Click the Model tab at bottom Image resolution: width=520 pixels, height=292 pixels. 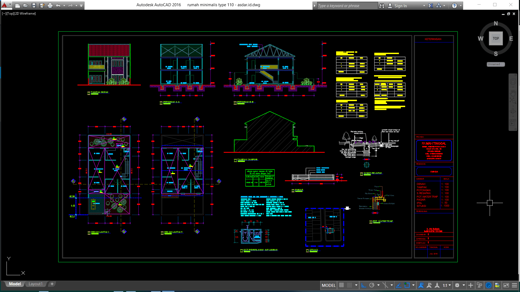pyautogui.click(x=15, y=283)
